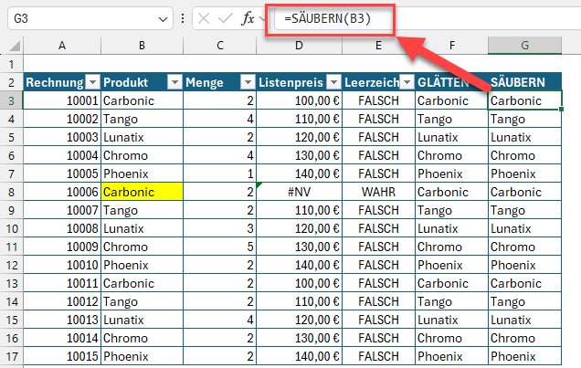Expand the Name Box dropdown arrow
Screen dimensions: 581x368
[164, 18]
